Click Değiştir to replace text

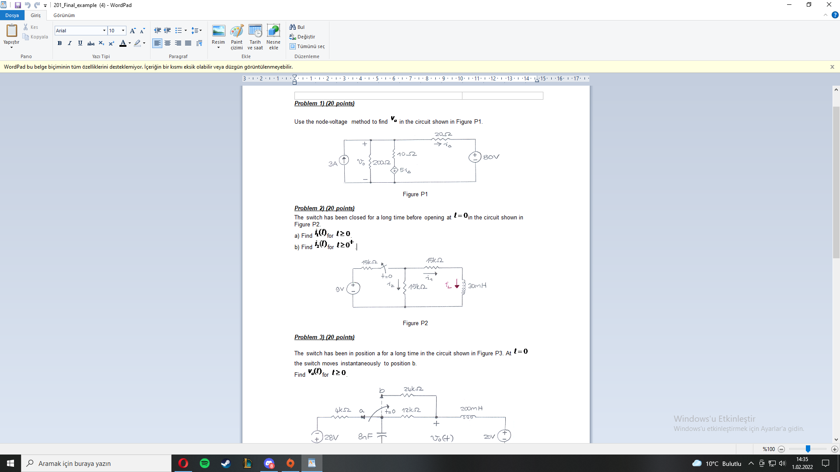[302, 37]
